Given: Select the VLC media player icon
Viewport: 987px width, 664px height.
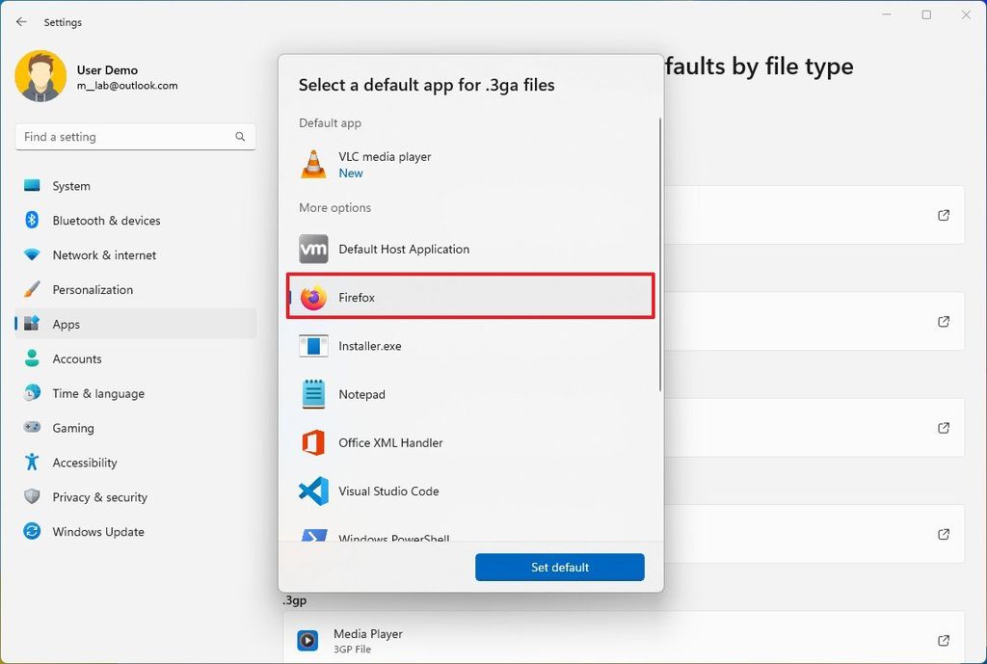Looking at the screenshot, I should click(312, 163).
